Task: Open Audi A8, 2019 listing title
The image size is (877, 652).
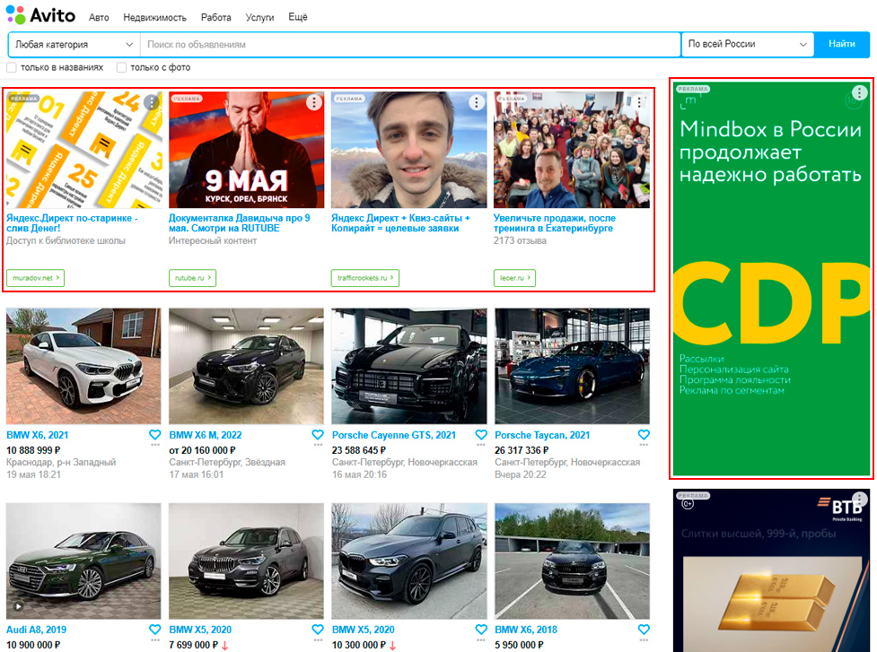Action: (x=37, y=630)
